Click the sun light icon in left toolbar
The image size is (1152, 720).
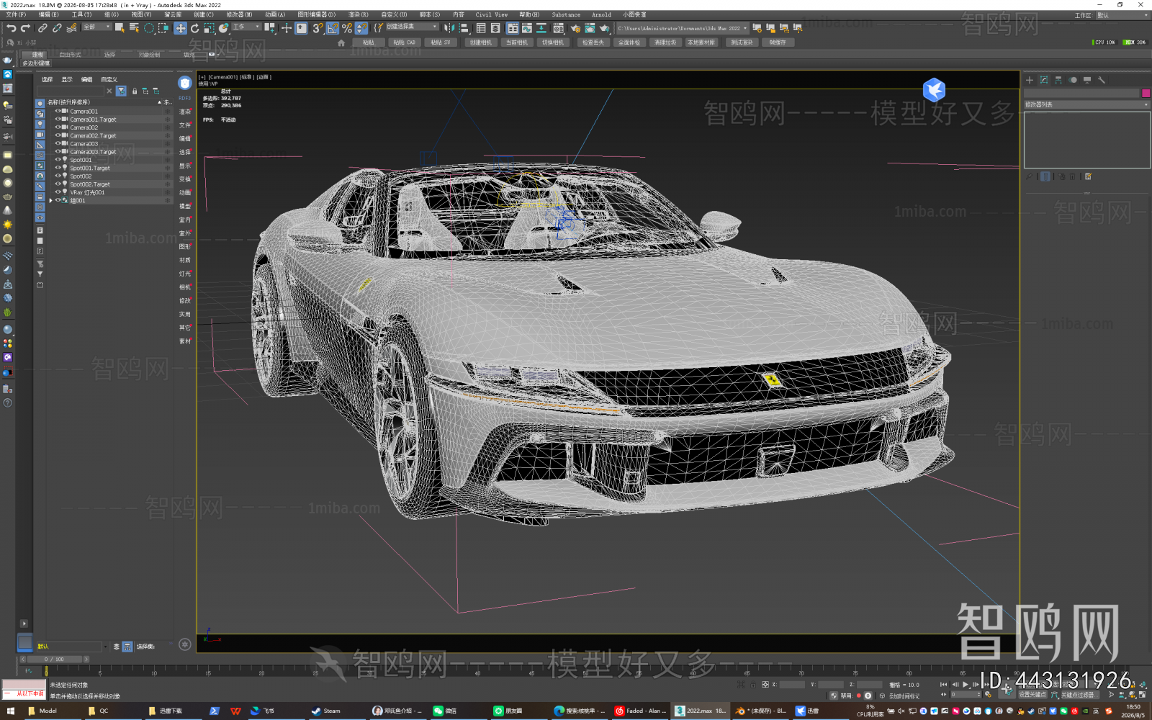(7, 225)
